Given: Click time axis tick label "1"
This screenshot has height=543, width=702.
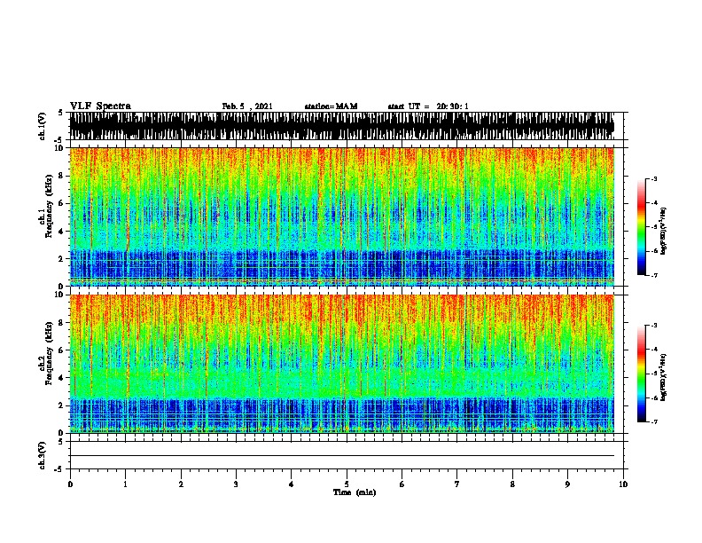Looking at the screenshot, I should coord(125,484).
